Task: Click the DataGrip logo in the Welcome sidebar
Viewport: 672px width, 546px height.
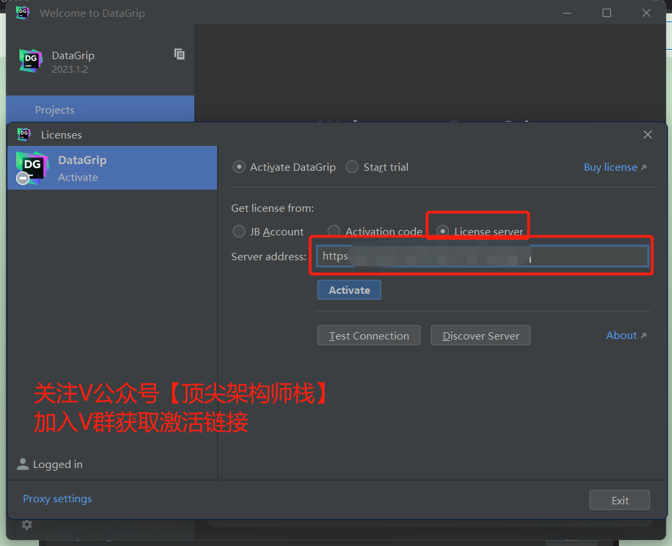Action: coord(31,61)
